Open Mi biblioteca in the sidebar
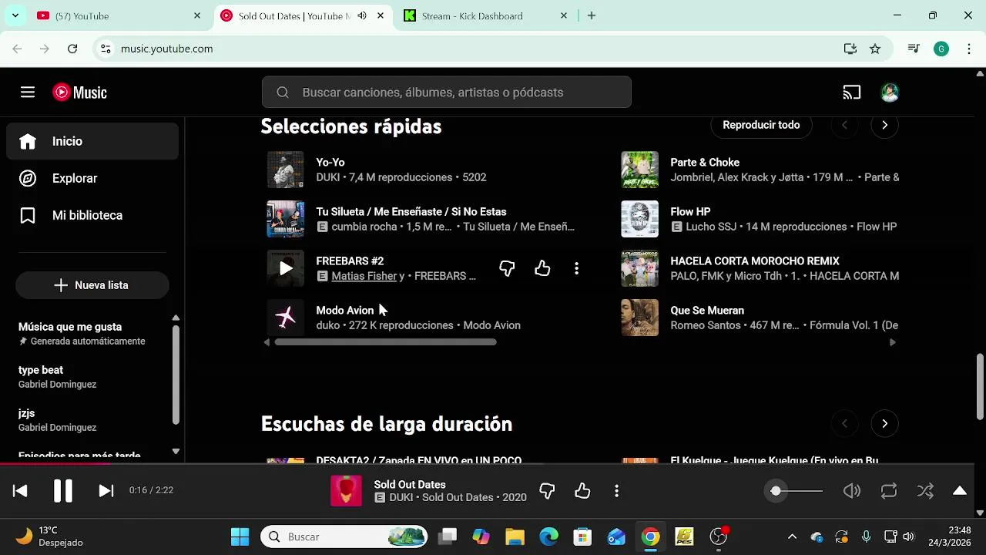The height and width of the screenshot is (555, 986). (x=92, y=216)
